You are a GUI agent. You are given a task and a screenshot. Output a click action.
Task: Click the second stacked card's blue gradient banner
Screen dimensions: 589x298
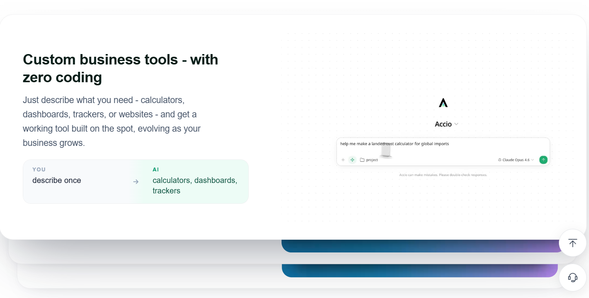(423, 246)
